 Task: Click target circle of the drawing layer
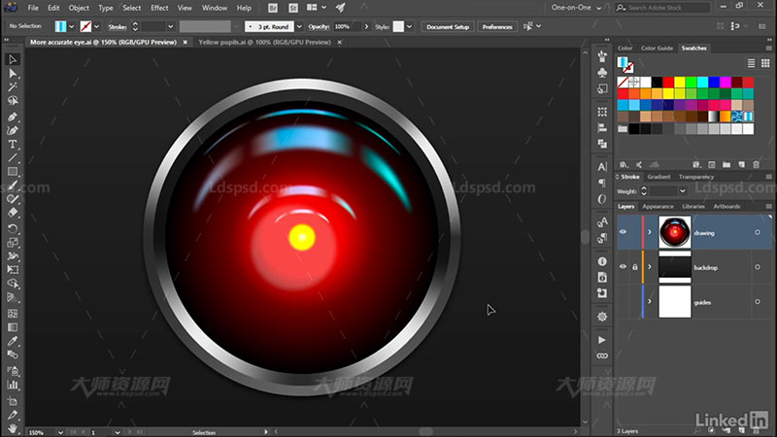tap(758, 232)
